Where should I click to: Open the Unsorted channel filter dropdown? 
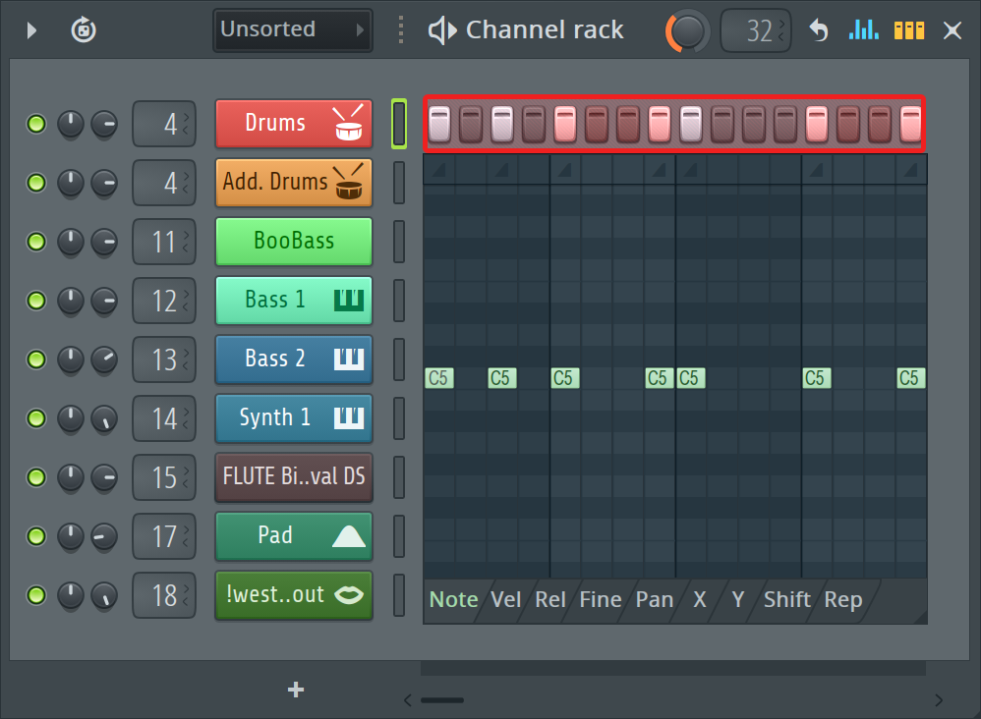click(x=292, y=29)
